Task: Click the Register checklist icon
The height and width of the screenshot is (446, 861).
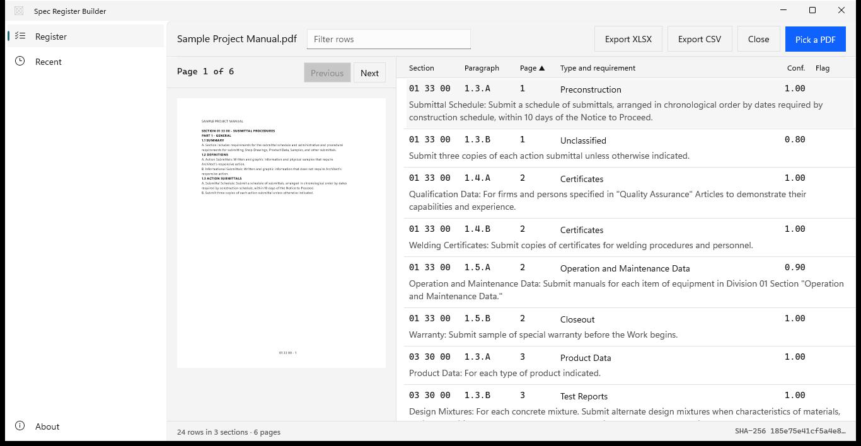Action: [20, 37]
